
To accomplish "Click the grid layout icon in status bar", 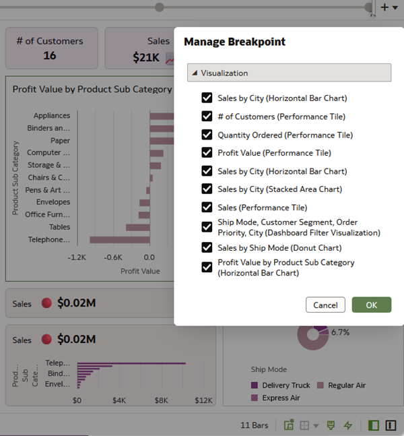I will click(304, 425).
